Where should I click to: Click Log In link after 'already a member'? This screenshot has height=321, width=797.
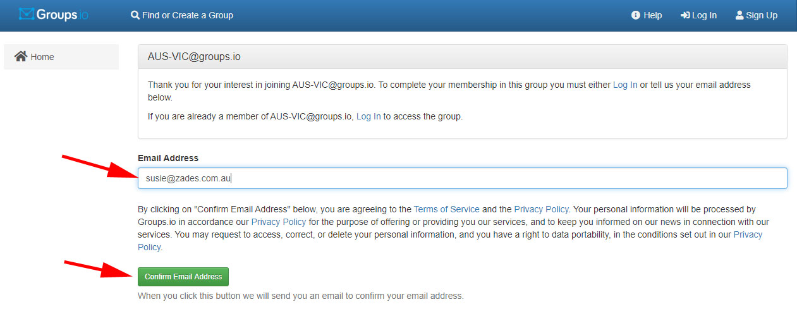coord(368,116)
